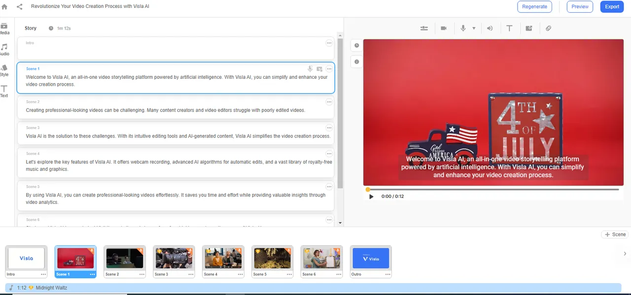Open more options for Scene 1 story card
Screen dimensions: 631x295
coord(329,69)
